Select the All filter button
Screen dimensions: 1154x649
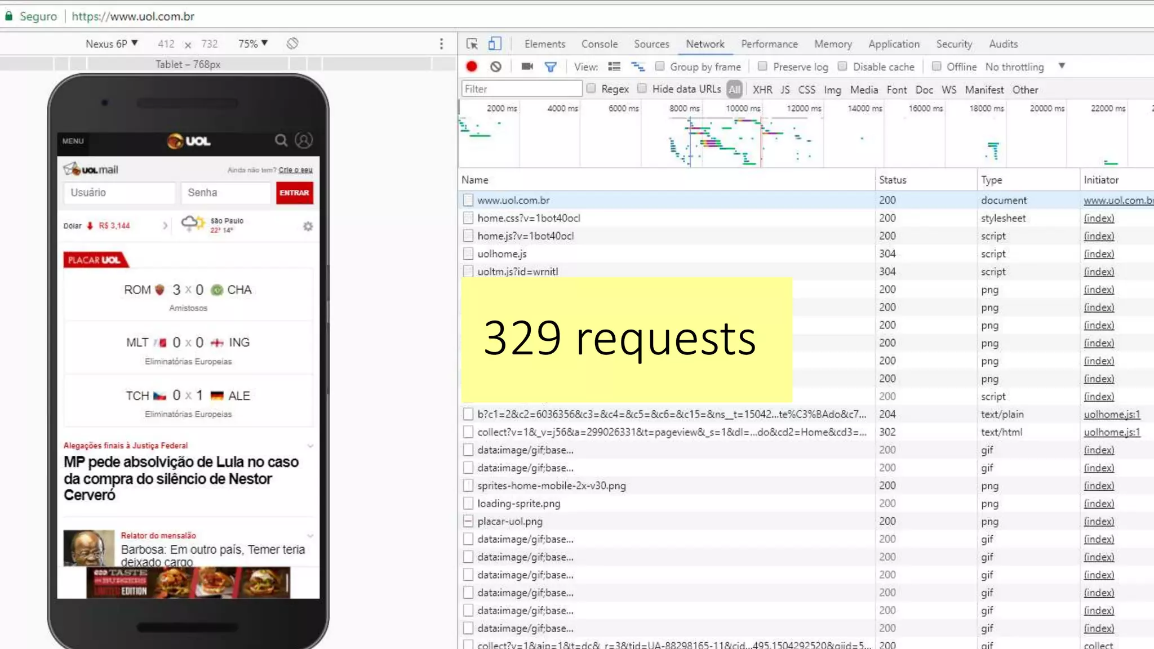pos(734,89)
